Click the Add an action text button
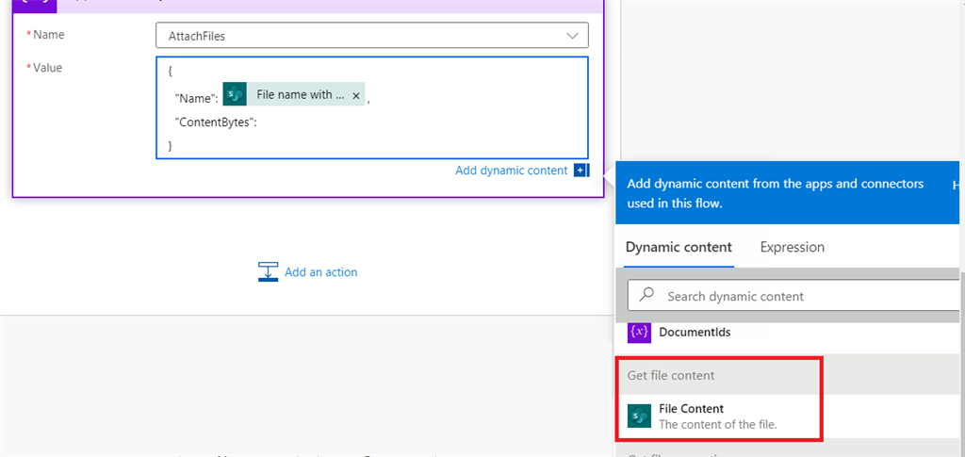 tap(320, 272)
